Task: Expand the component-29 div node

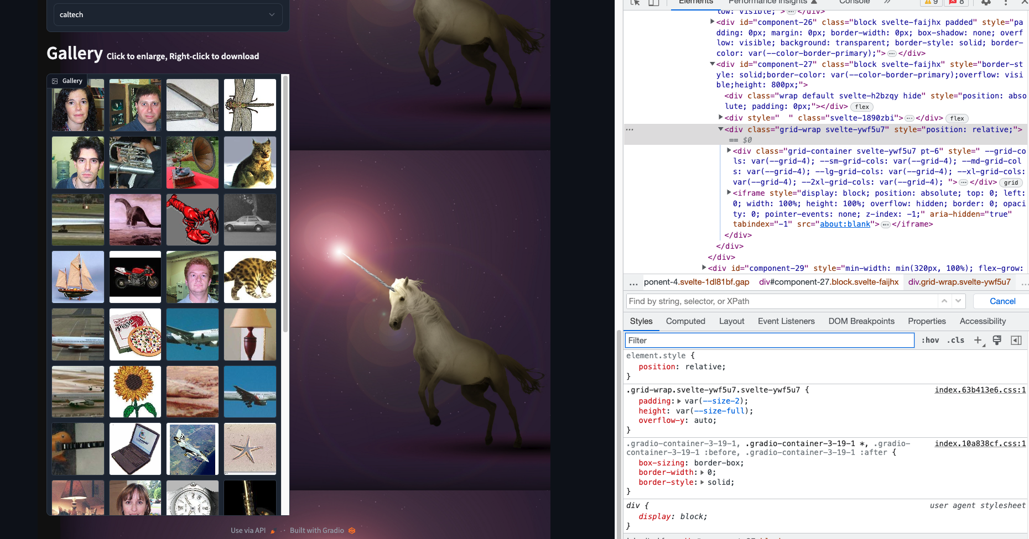Action: [x=704, y=268]
